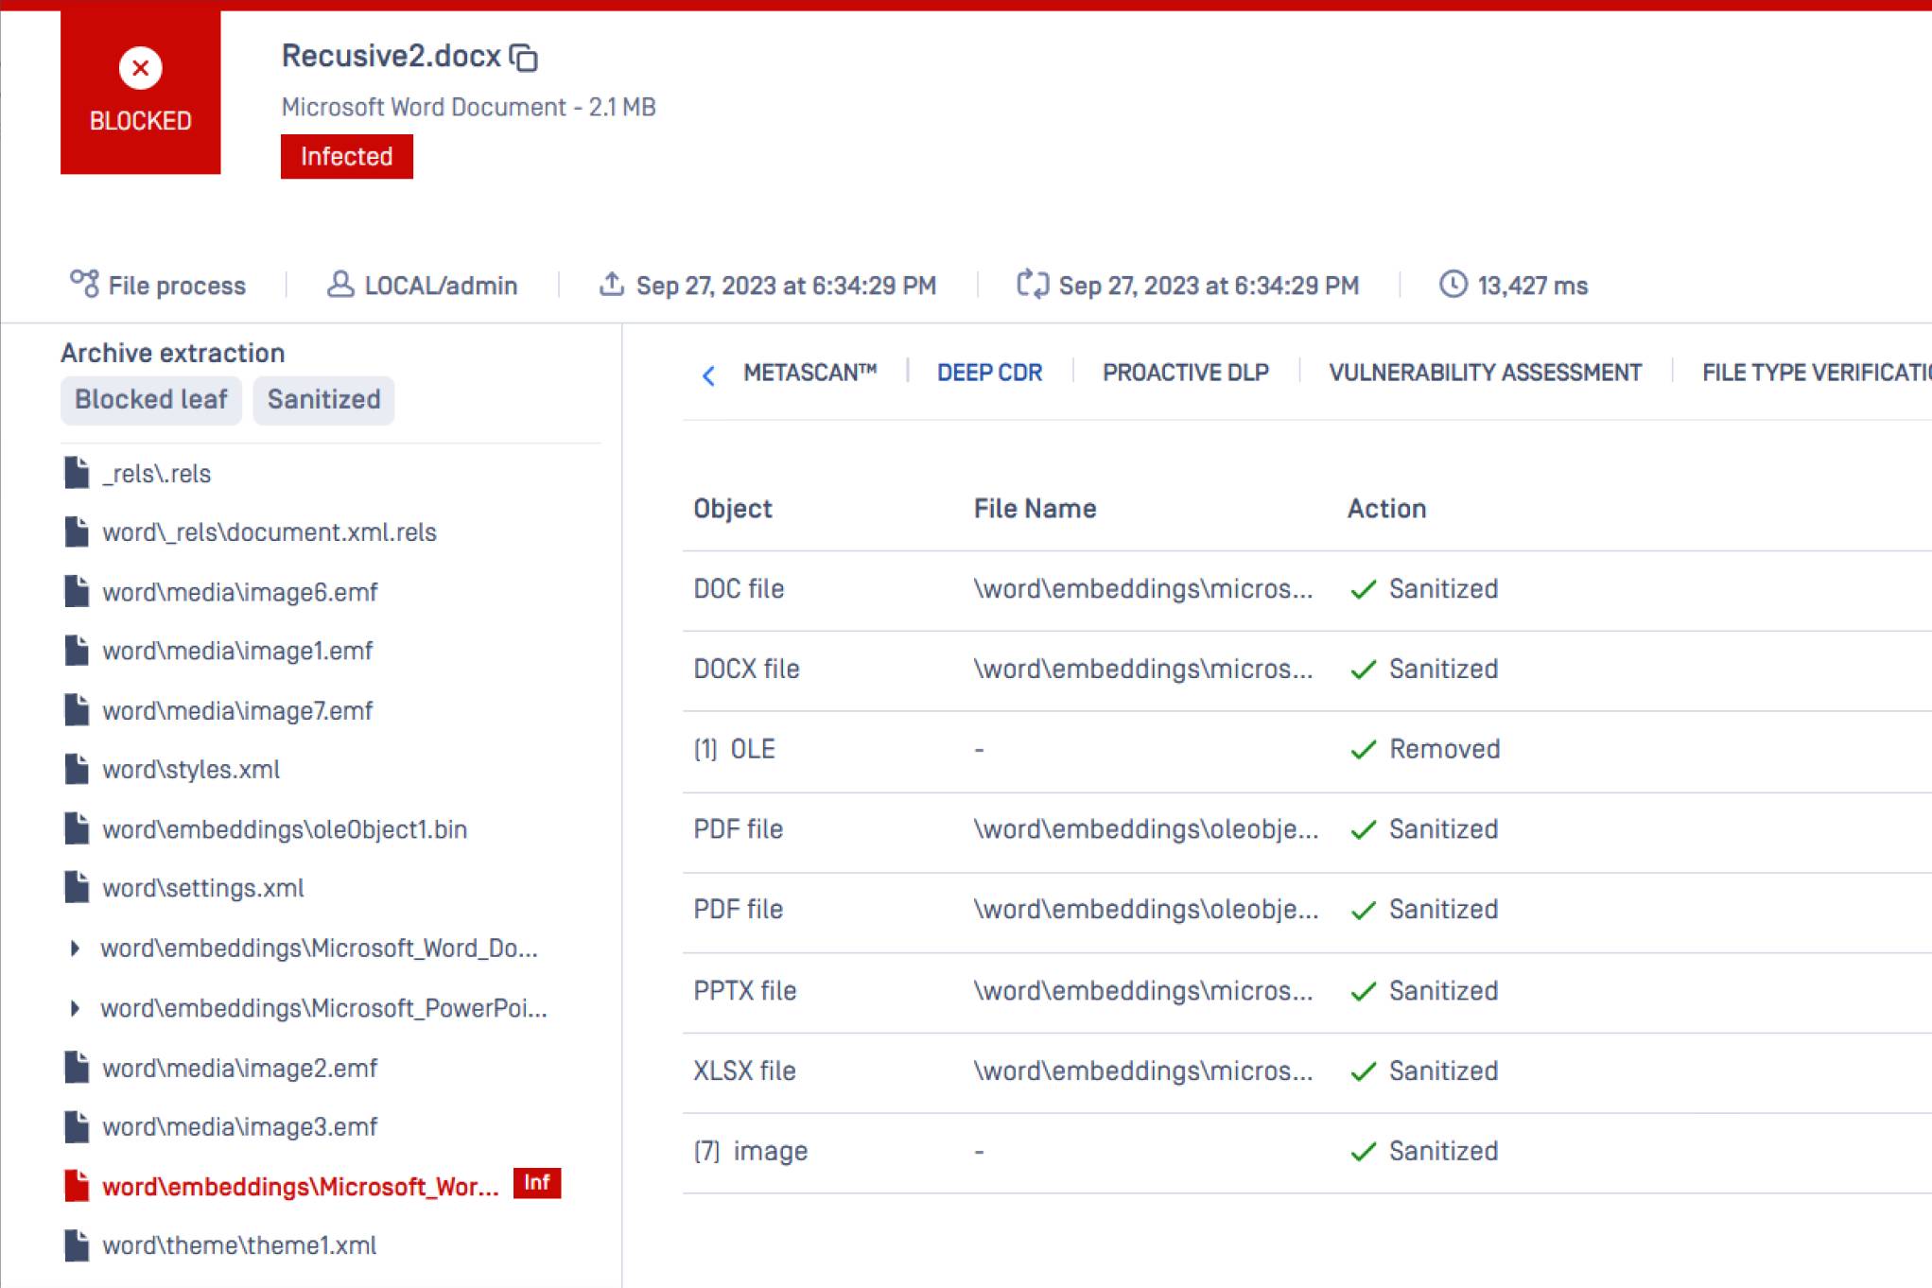Select word\embeddings\oleObject1.bin in file tree
1932x1288 pixels.
click(x=284, y=829)
